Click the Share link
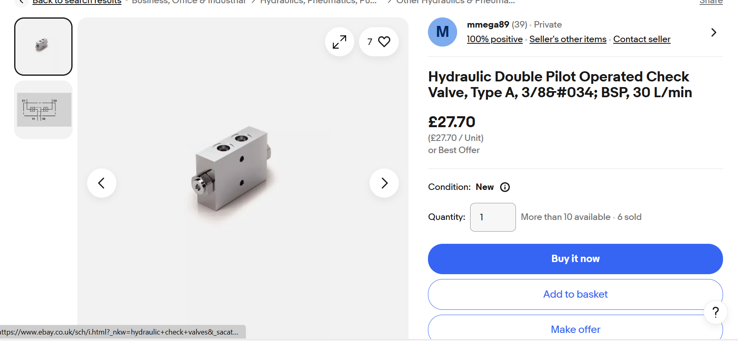Viewport: 738px width, 341px height. tap(711, 2)
